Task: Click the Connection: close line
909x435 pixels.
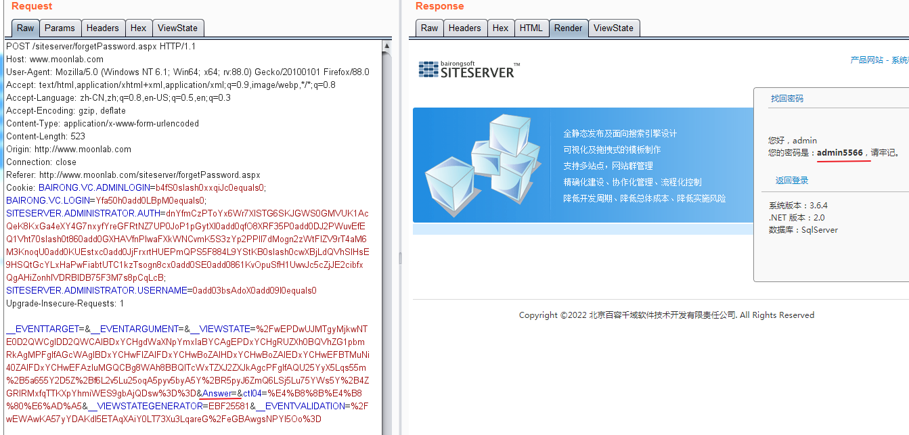Action: (x=41, y=162)
